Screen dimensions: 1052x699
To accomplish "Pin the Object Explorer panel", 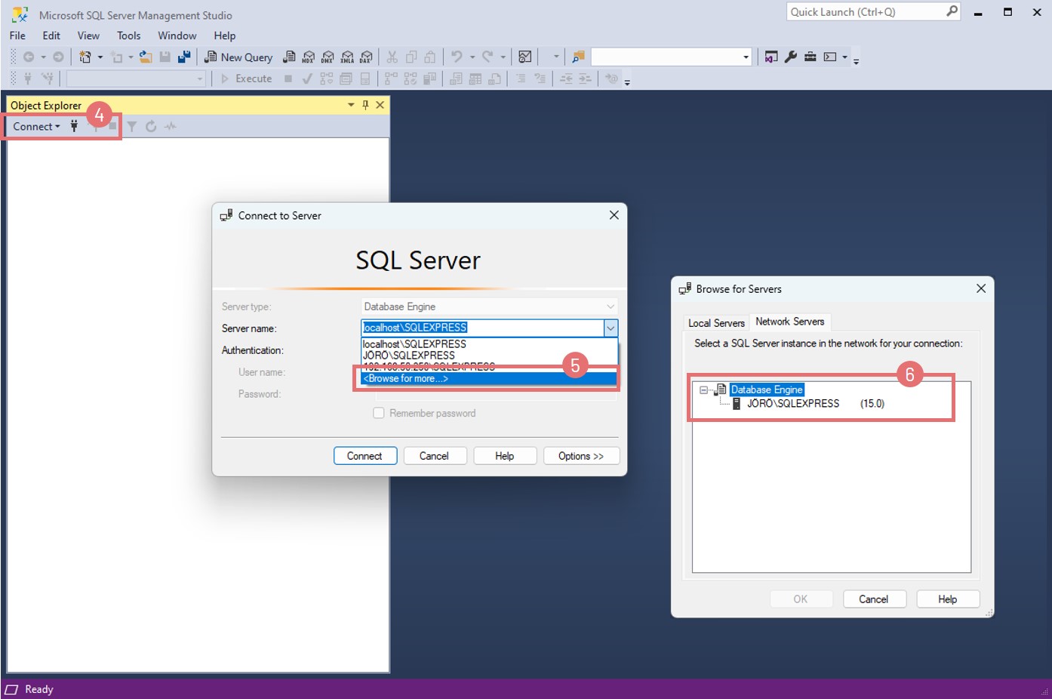I will tap(365, 106).
